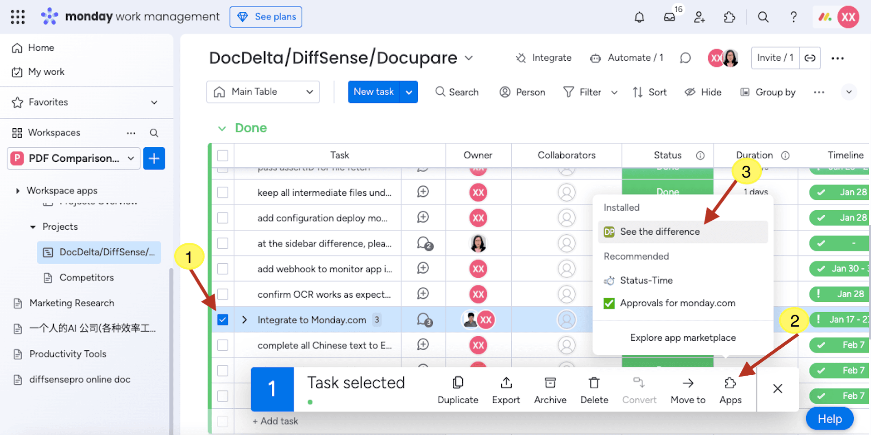The height and width of the screenshot is (435, 871).
Task: Collapse the toolbar with round chevron
Action: point(849,92)
